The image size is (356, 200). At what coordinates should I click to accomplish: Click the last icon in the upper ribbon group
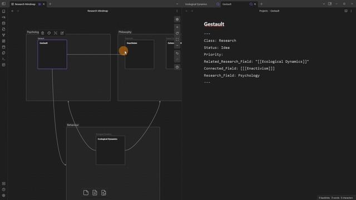tap(4, 65)
